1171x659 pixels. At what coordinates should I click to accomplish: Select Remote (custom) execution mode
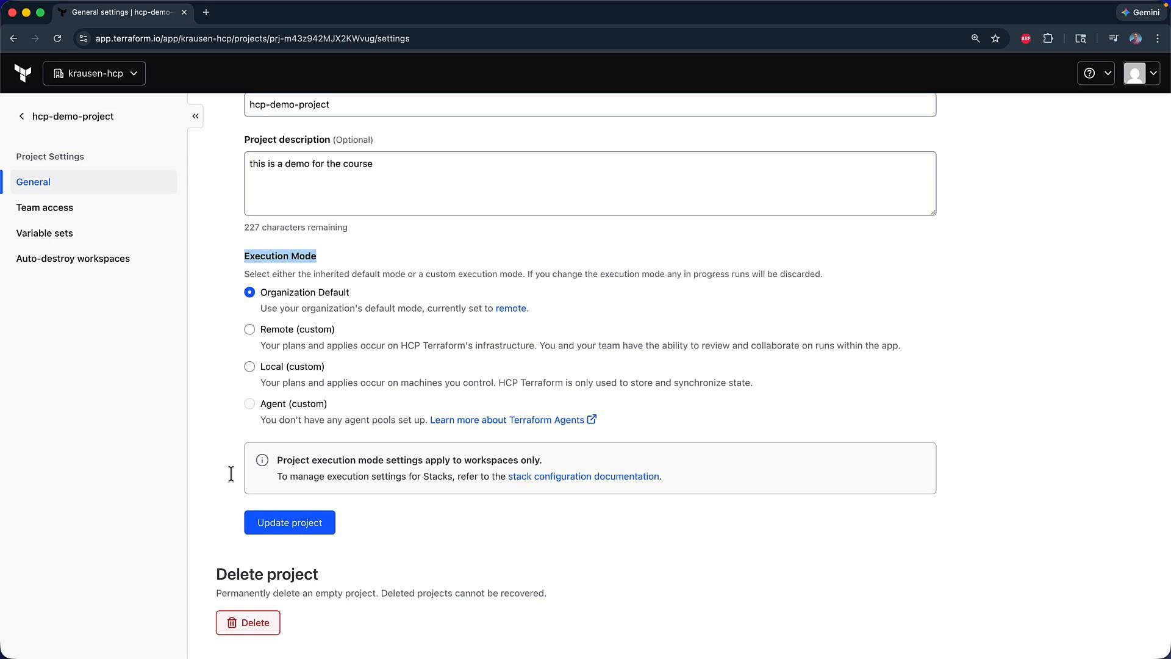point(249,329)
